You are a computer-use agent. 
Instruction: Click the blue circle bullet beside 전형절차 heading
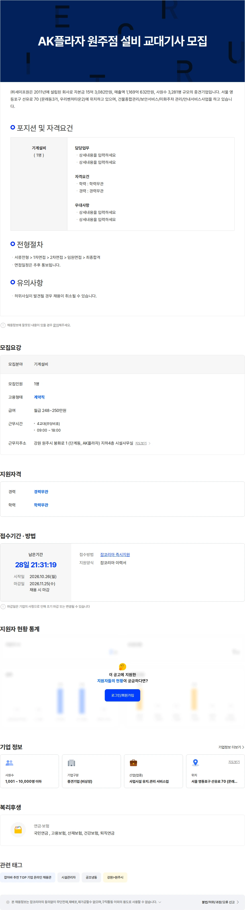click(x=13, y=244)
